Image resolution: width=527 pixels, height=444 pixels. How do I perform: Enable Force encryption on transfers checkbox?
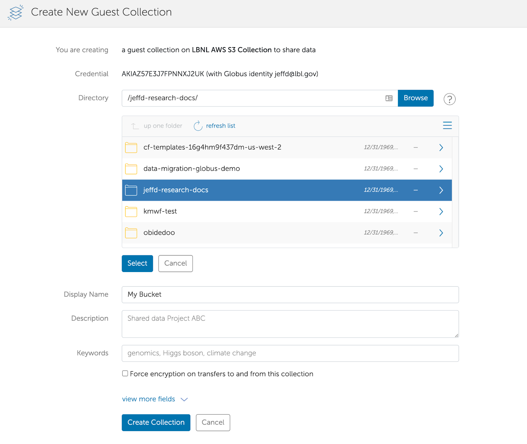125,374
